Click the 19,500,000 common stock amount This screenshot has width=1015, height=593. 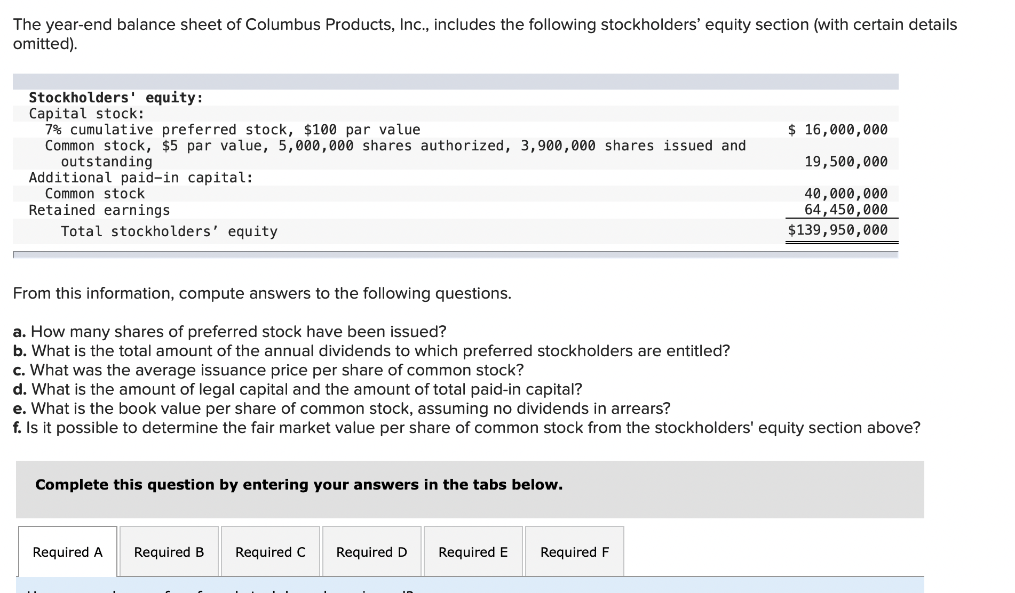click(846, 162)
